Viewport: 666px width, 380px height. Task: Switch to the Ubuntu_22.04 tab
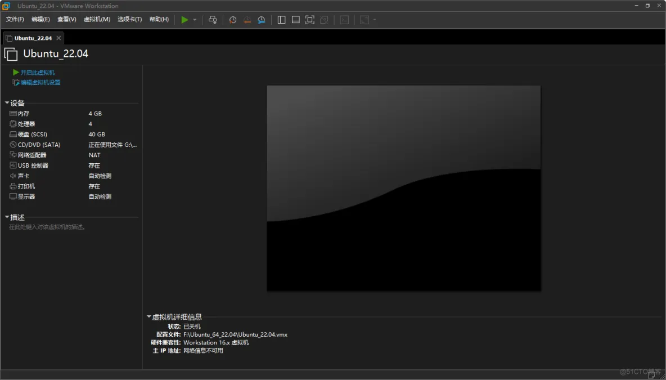pyautogui.click(x=32, y=38)
